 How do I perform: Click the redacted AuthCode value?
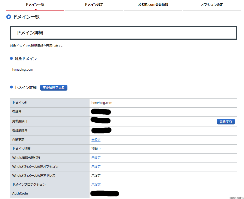tap(104, 194)
